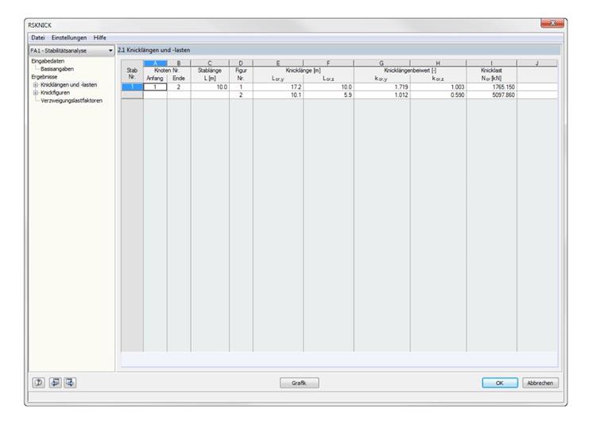The image size is (604, 431).
Task: Select the Stab Nr. row 1 header
Action: click(132, 87)
